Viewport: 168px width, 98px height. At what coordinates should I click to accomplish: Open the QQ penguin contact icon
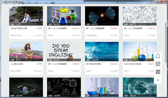click(158, 56)
